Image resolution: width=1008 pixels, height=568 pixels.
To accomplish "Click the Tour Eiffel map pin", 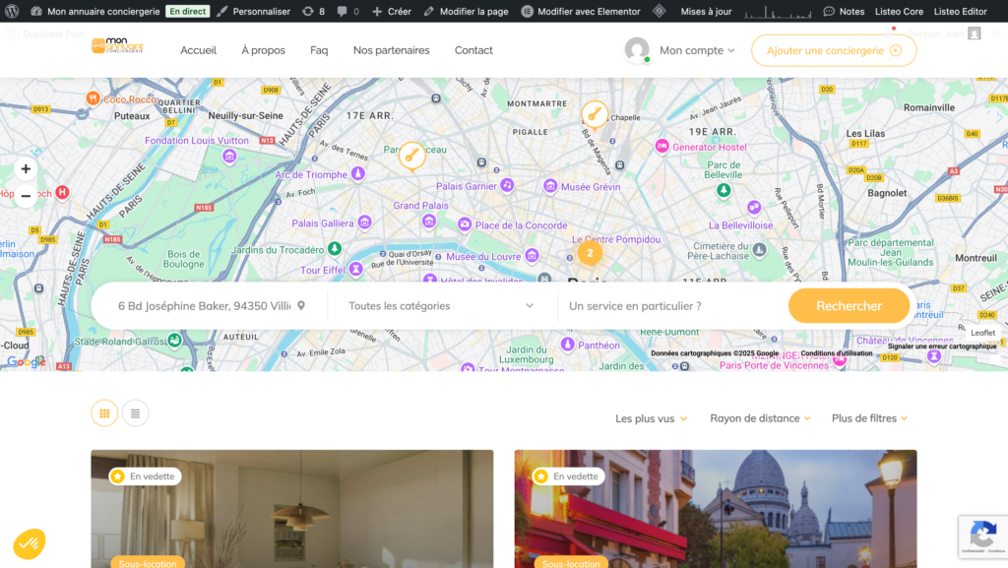I will coord(356,269).
